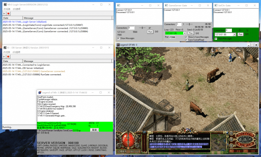261x157 pixels.
Task: Click the SelChr Gate title bar icon
Action: click(x=216, y=5)
